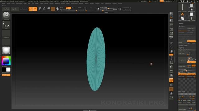Click the Zoom canvas icon
Viewport: 199px width, 111px height.
[171, 25]
